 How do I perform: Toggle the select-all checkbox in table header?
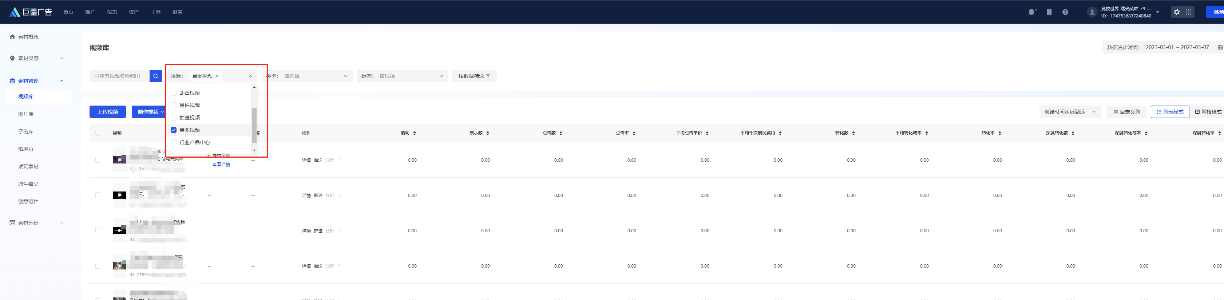[x=98, y=133]
